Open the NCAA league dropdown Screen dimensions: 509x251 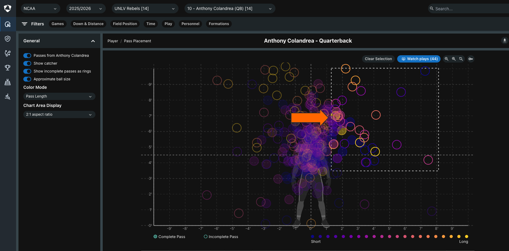coord(40,8)
